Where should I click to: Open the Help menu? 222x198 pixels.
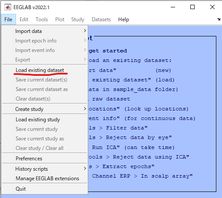pyautogui.click(x=123, y=19)
